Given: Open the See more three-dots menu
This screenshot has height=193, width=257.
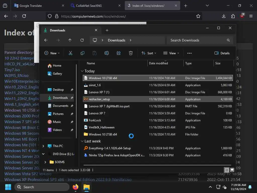Looking at the screenshot, I should pyautogui.click(x=189, y=53).
